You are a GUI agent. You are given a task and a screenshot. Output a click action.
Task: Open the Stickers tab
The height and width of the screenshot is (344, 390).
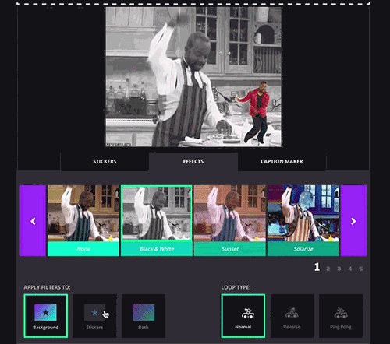105,161
